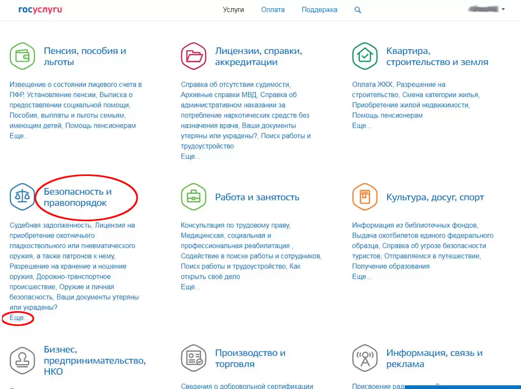The width and height of the screenshot is (521, 389).
Task: Click the scales icon for Безопасность и правопорядок
Action: [22, 197]
